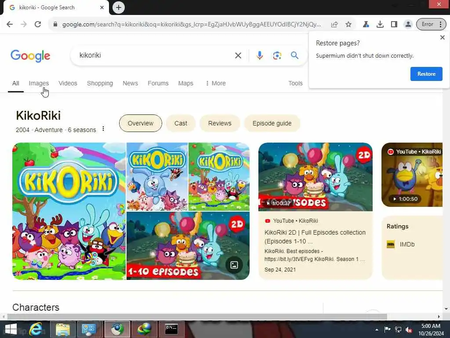This screenshot has width=450, height=338.
Task: Open the 1-10 episodes 2D image
Action: point(188,246)
